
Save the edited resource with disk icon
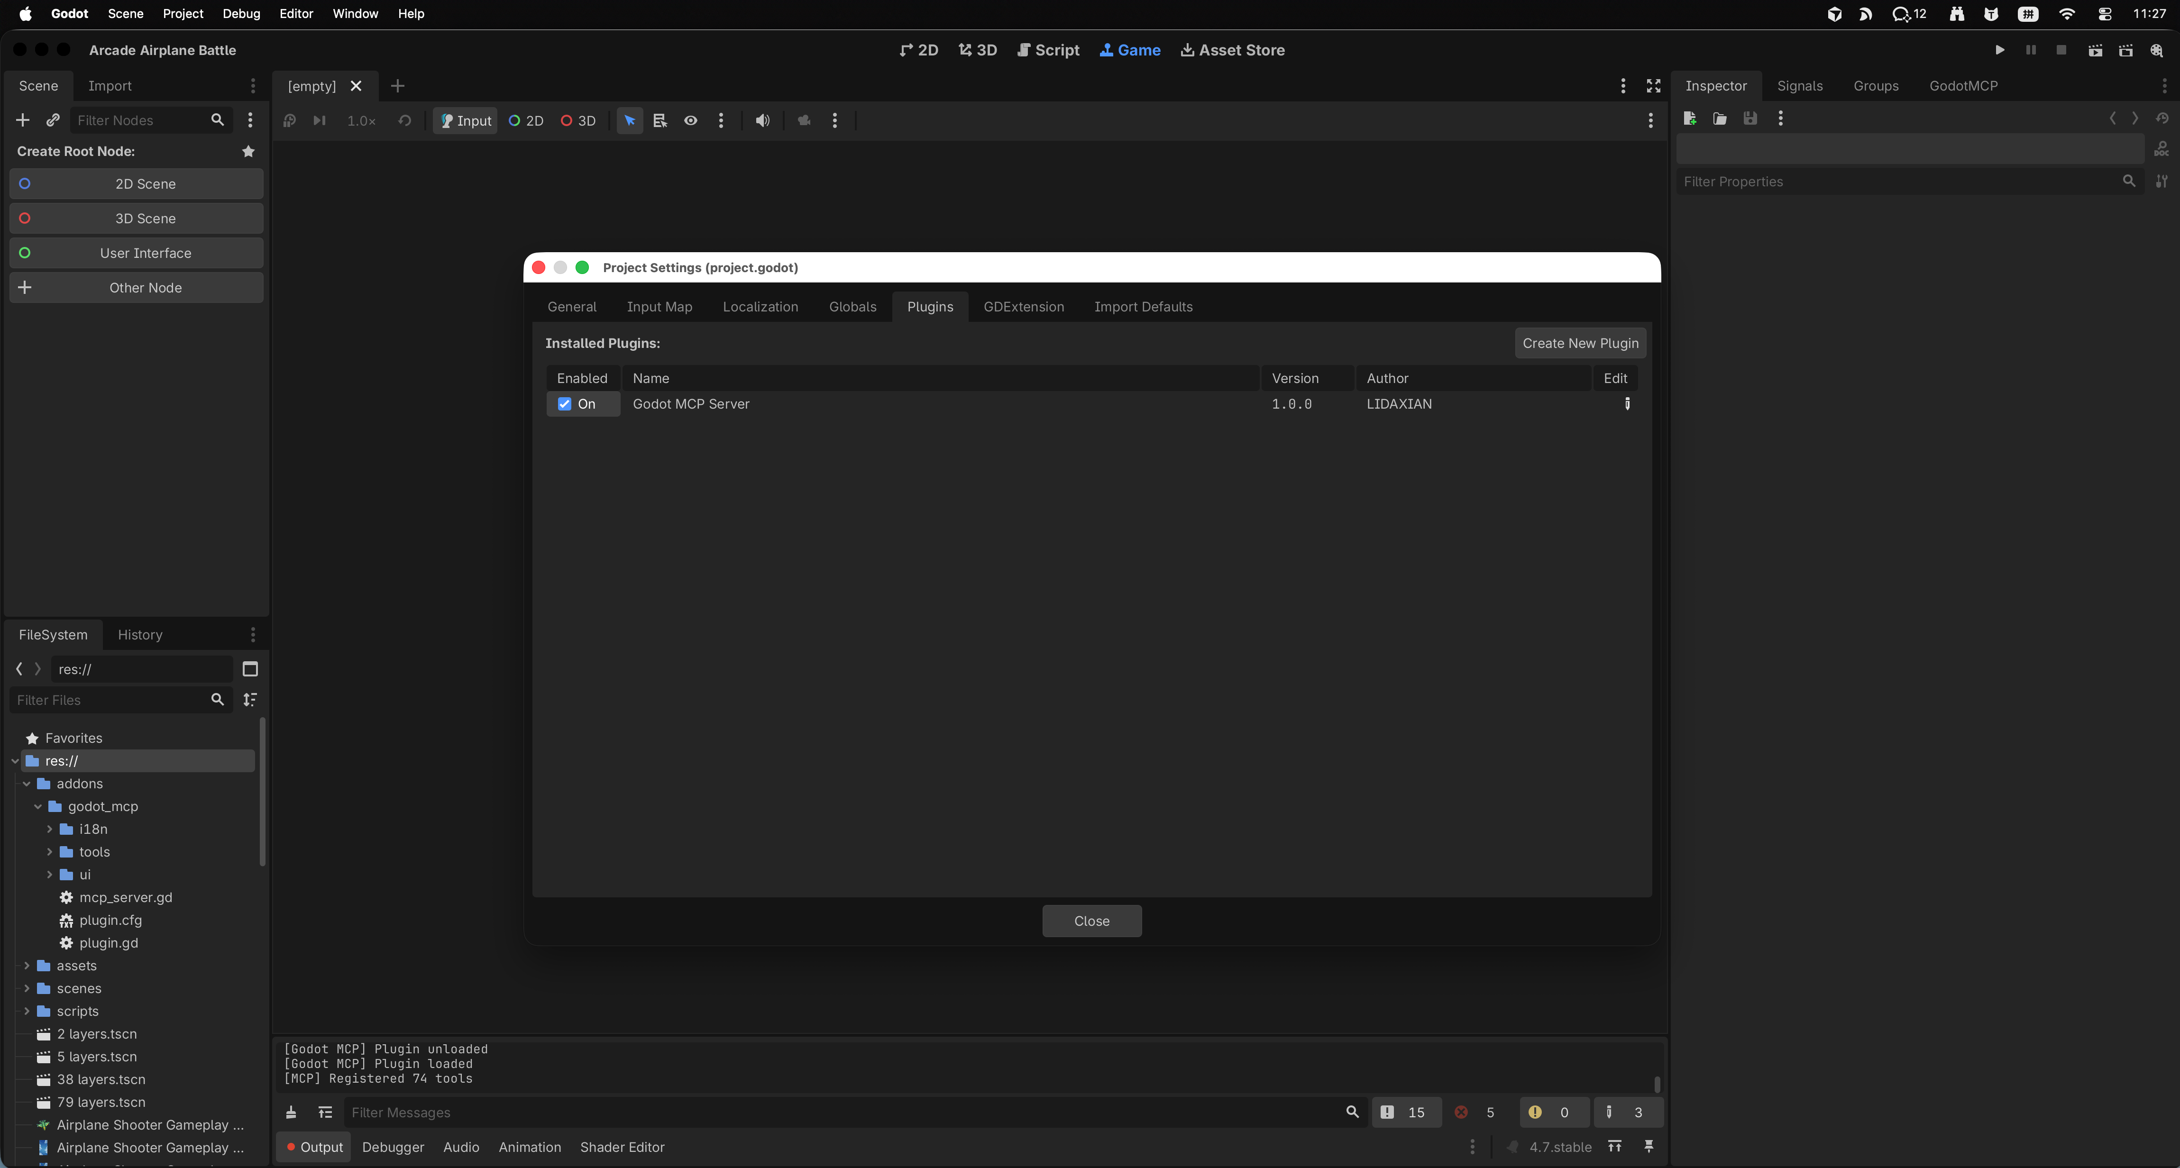1750,119
